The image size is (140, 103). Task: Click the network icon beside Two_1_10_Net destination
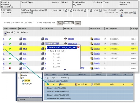pos(43,44)
